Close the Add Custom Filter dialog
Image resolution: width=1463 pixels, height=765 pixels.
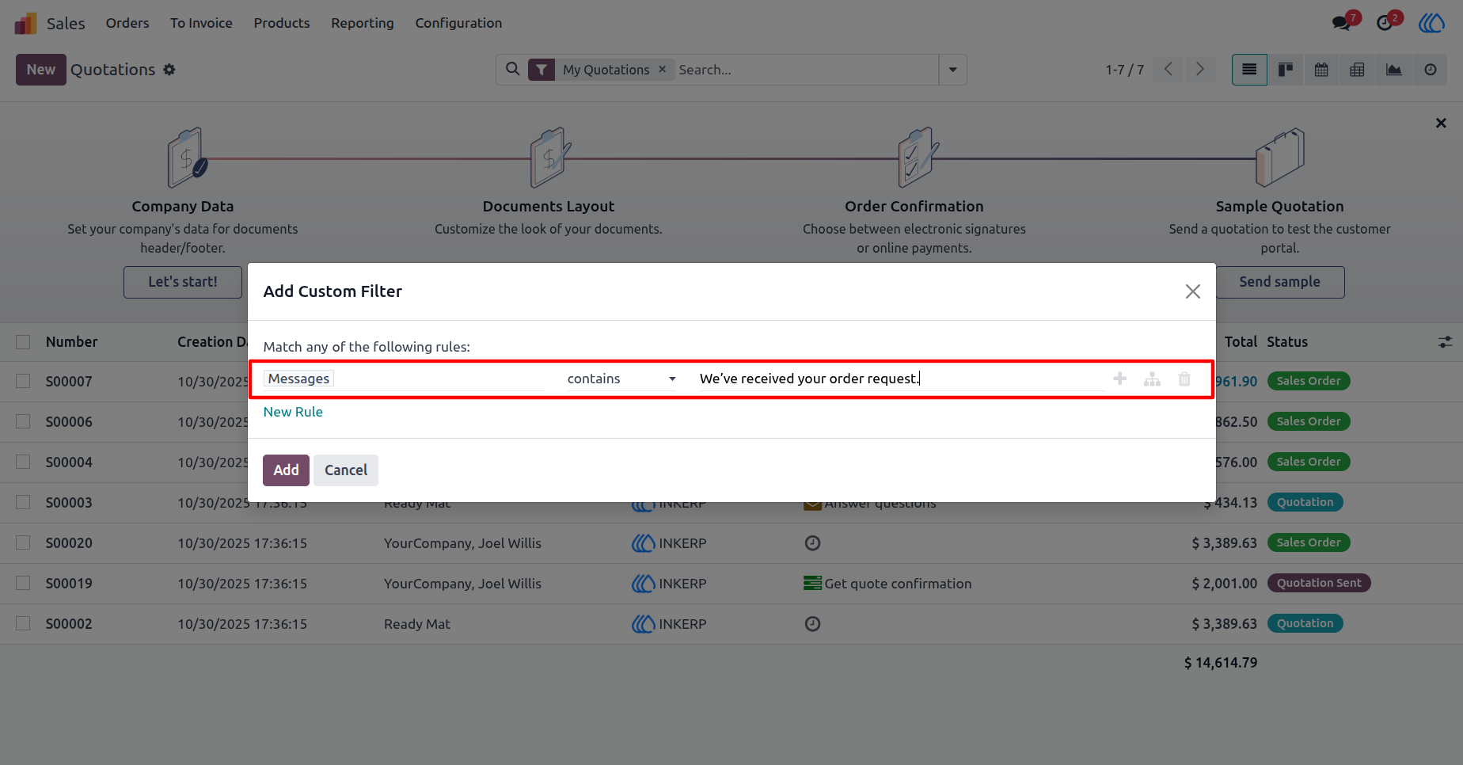click(1193, 291)
